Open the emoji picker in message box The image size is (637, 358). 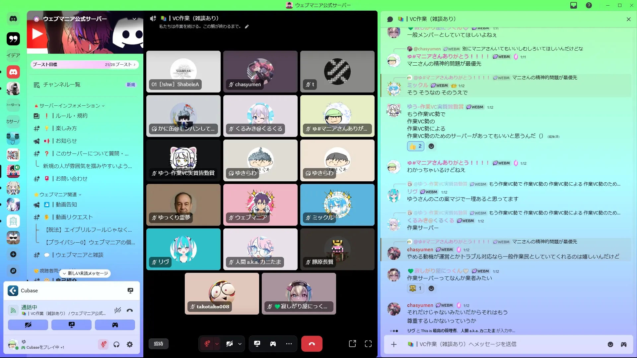point(610,344)
